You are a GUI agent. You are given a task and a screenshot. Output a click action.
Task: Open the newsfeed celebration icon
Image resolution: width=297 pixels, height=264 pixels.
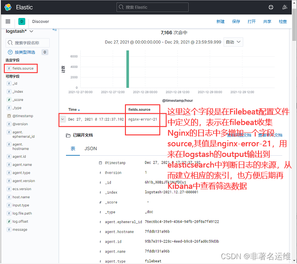(x=284, y=7)
